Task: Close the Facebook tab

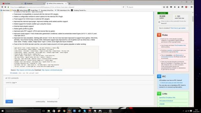Action: (44, 3)
